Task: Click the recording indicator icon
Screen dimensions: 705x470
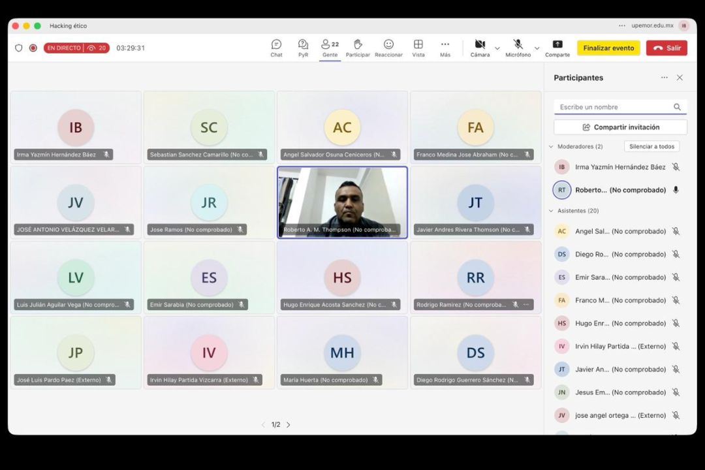Action: click(33, 48)
